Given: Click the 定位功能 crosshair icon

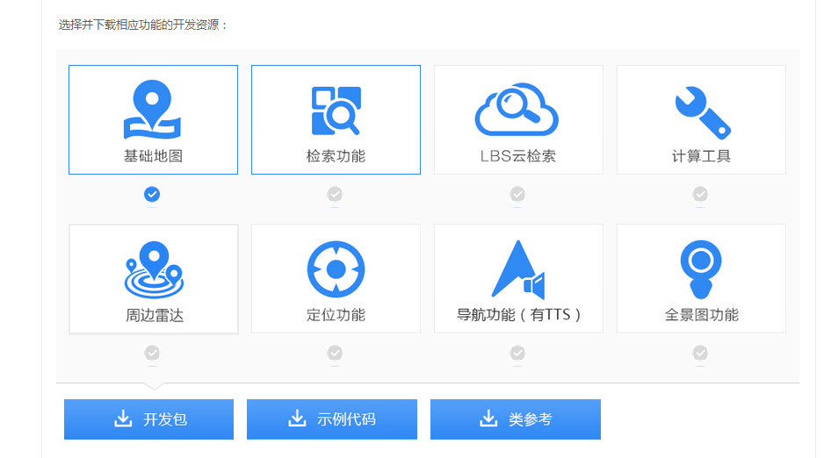Looking at the screenshot, I should click(x=336, y=269).
